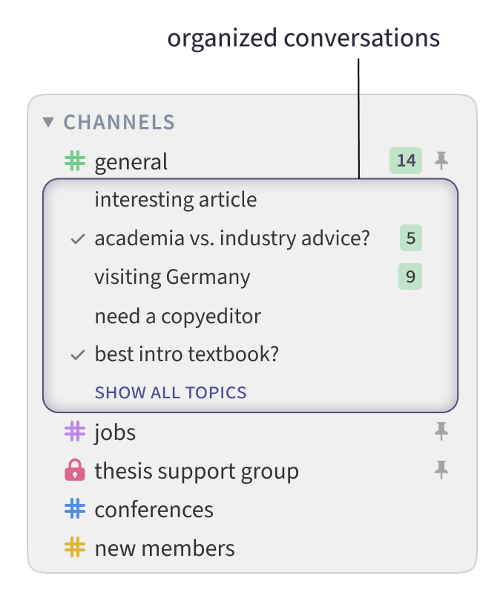Click the lock icon on thesis support group
503x596 pixels.
click(x=76, y=470)
